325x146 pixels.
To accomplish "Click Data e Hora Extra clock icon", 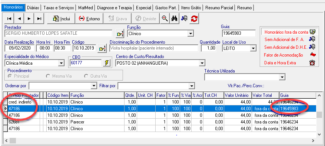I will 312,63.
